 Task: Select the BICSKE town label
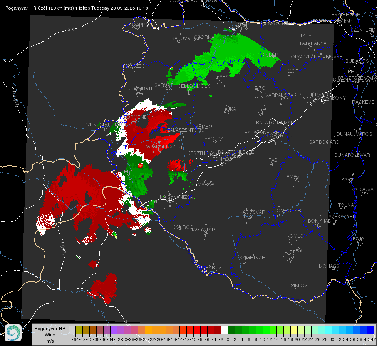[334, 57]
